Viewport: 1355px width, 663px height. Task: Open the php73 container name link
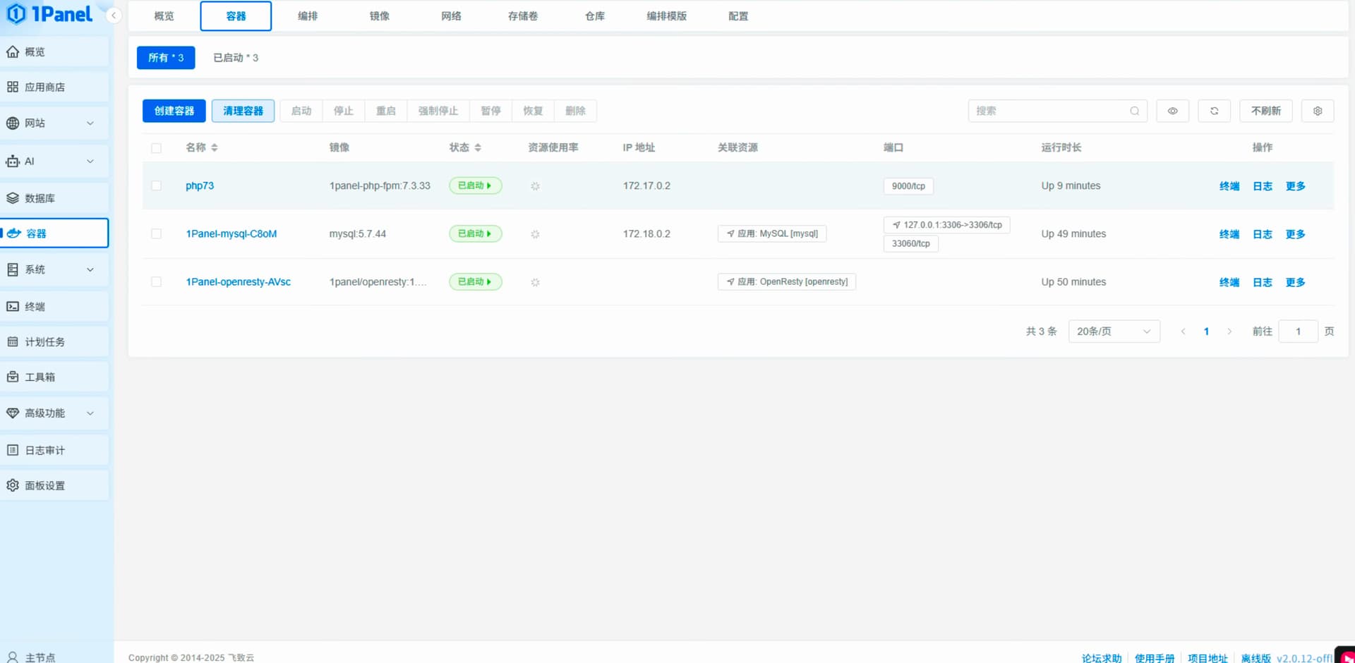click(x=200, y=185)
